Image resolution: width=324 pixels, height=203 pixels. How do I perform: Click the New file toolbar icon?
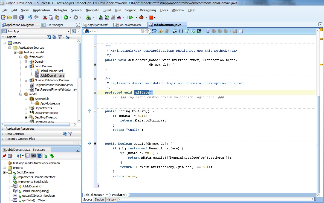point(3,18)
